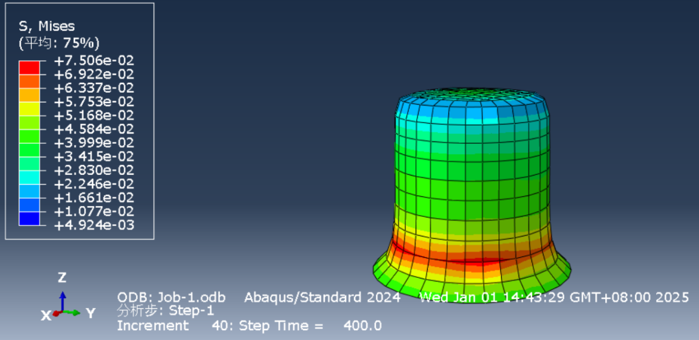Click the Y axis label of the triad
699x340 pixels.
(91, 313)
